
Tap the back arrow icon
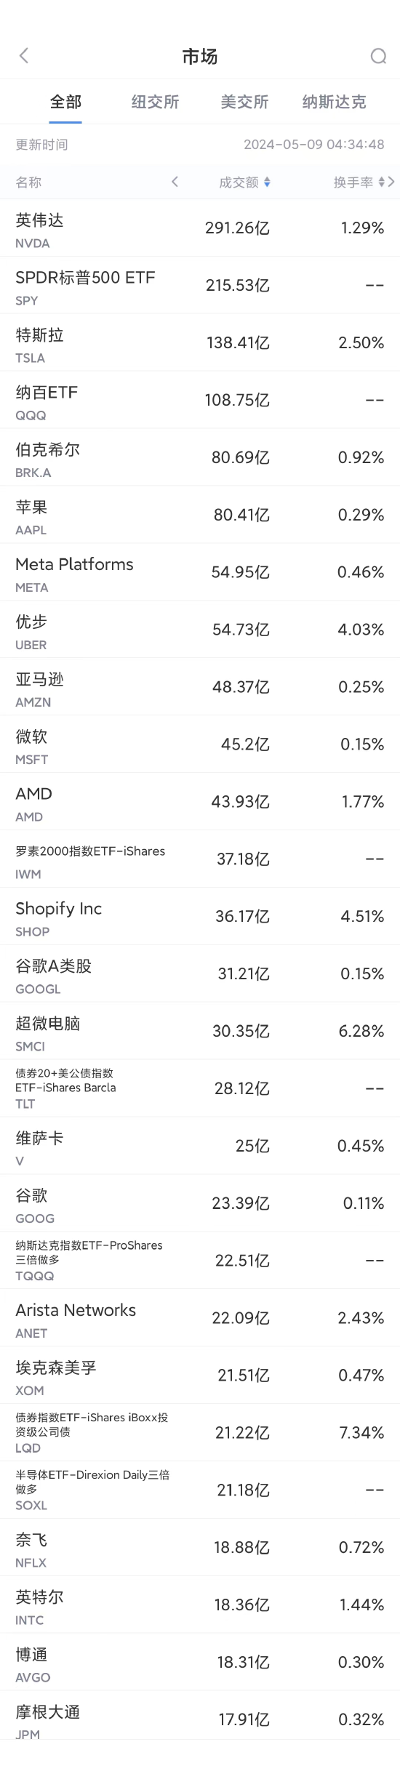(24, 56)
